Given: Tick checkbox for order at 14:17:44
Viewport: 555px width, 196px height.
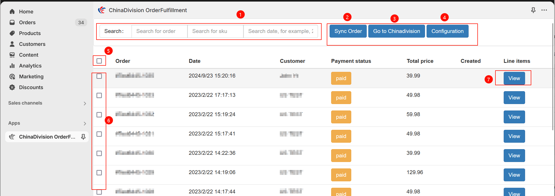Looking at the screenshot, I should click(x=99, y=192).
